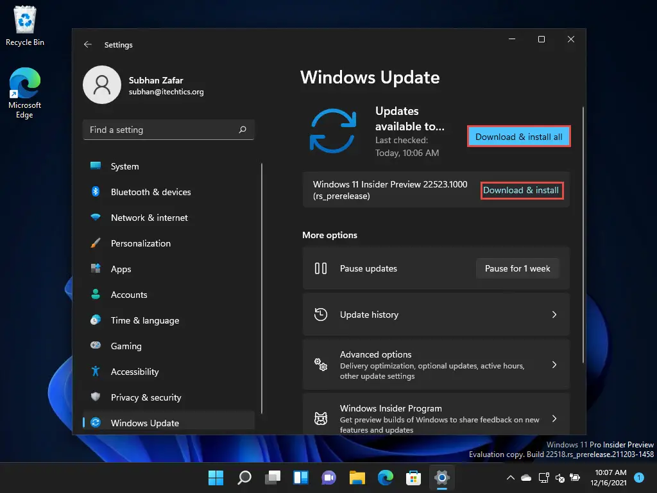Click Pause for 1 week

point(518,268)
